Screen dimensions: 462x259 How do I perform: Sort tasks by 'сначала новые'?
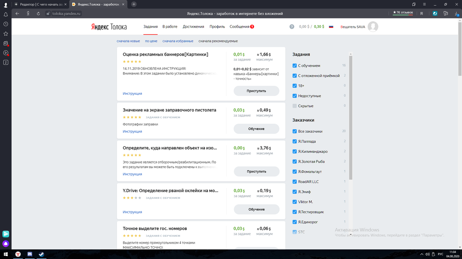pos(128,41)
